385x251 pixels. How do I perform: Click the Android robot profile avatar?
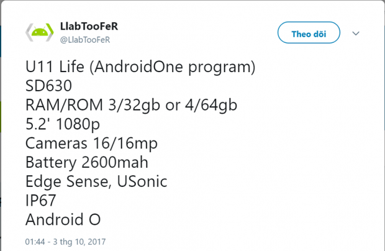click(x=39, y=33)
